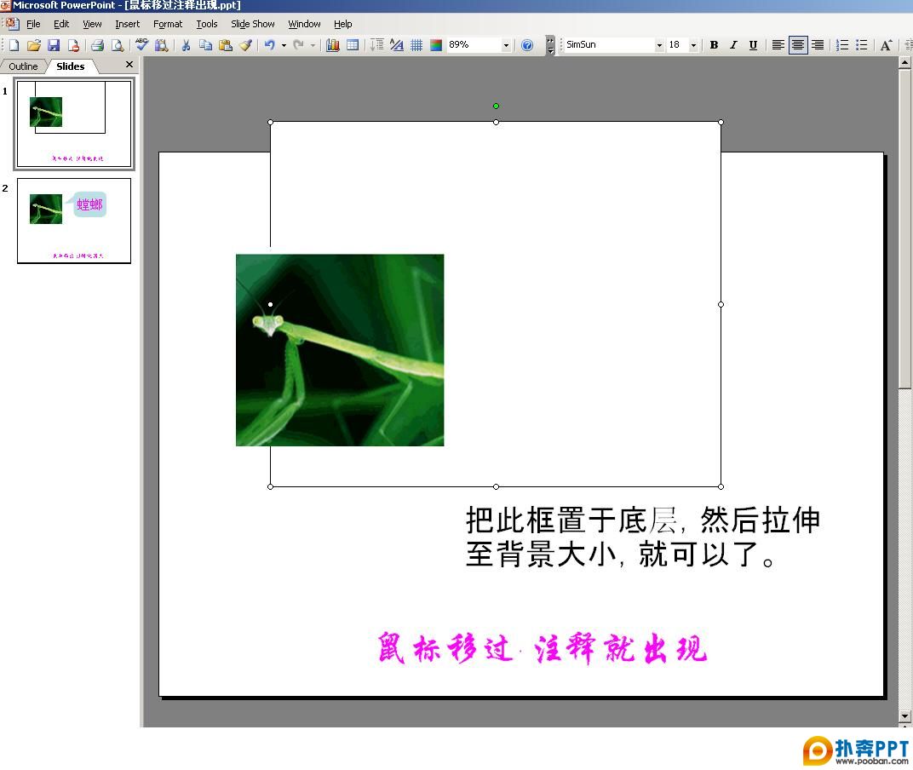The width and height of the screenshot is (913, 770).
Task: Insert a table with table icon
Action: 353,45
